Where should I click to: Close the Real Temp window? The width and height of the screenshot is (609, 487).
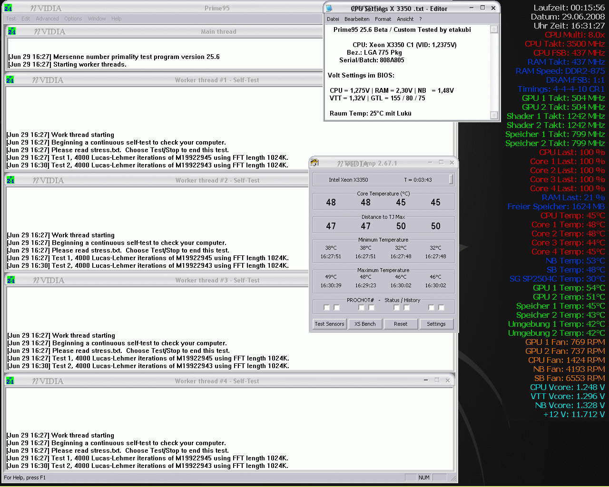tap(452, 162)
